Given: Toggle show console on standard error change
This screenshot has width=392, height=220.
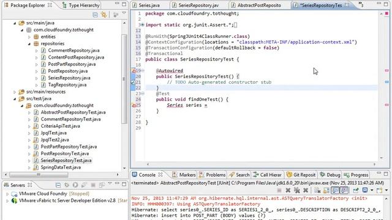Looking at the screenshot, I should (x=344, y=191).
